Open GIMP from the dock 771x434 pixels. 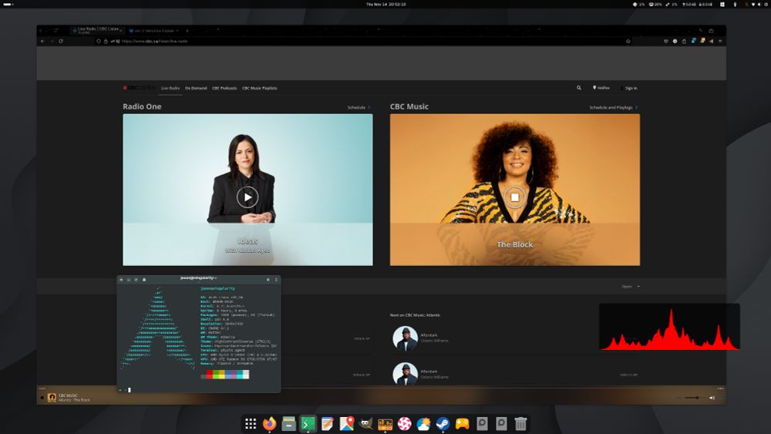tap(366, 423)
